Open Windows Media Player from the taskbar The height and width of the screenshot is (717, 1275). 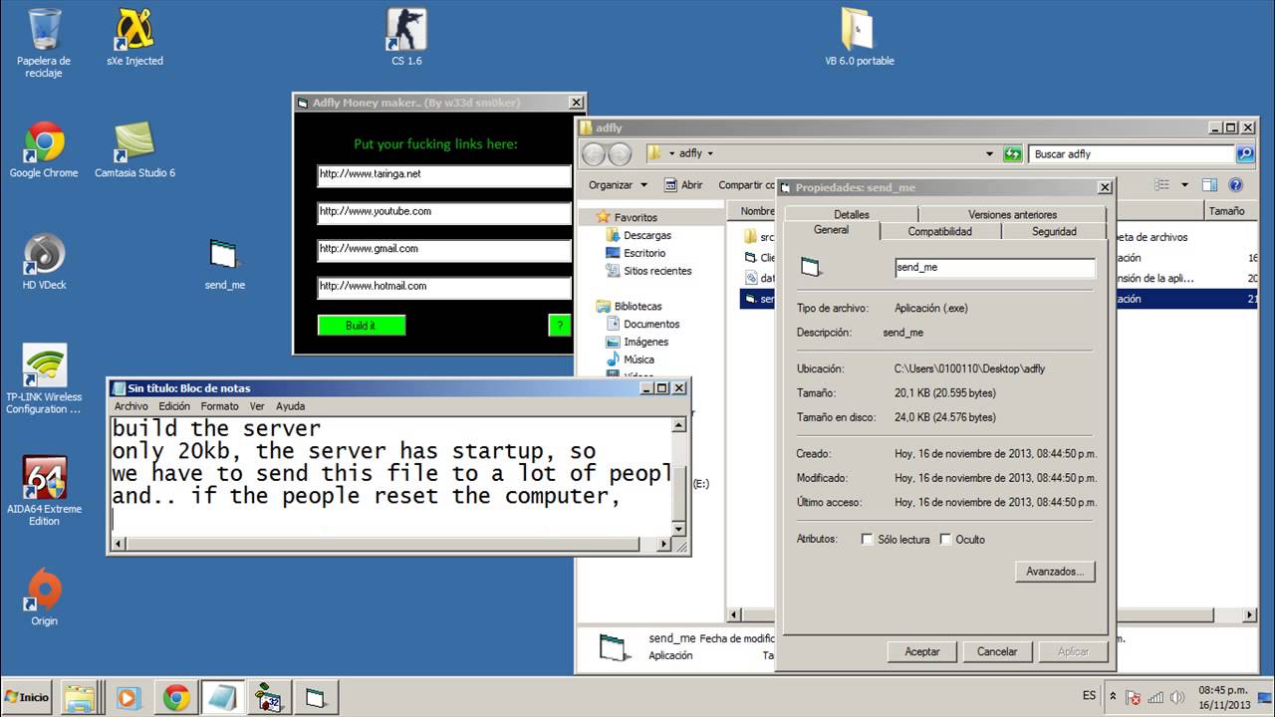[x=127, y=697]
